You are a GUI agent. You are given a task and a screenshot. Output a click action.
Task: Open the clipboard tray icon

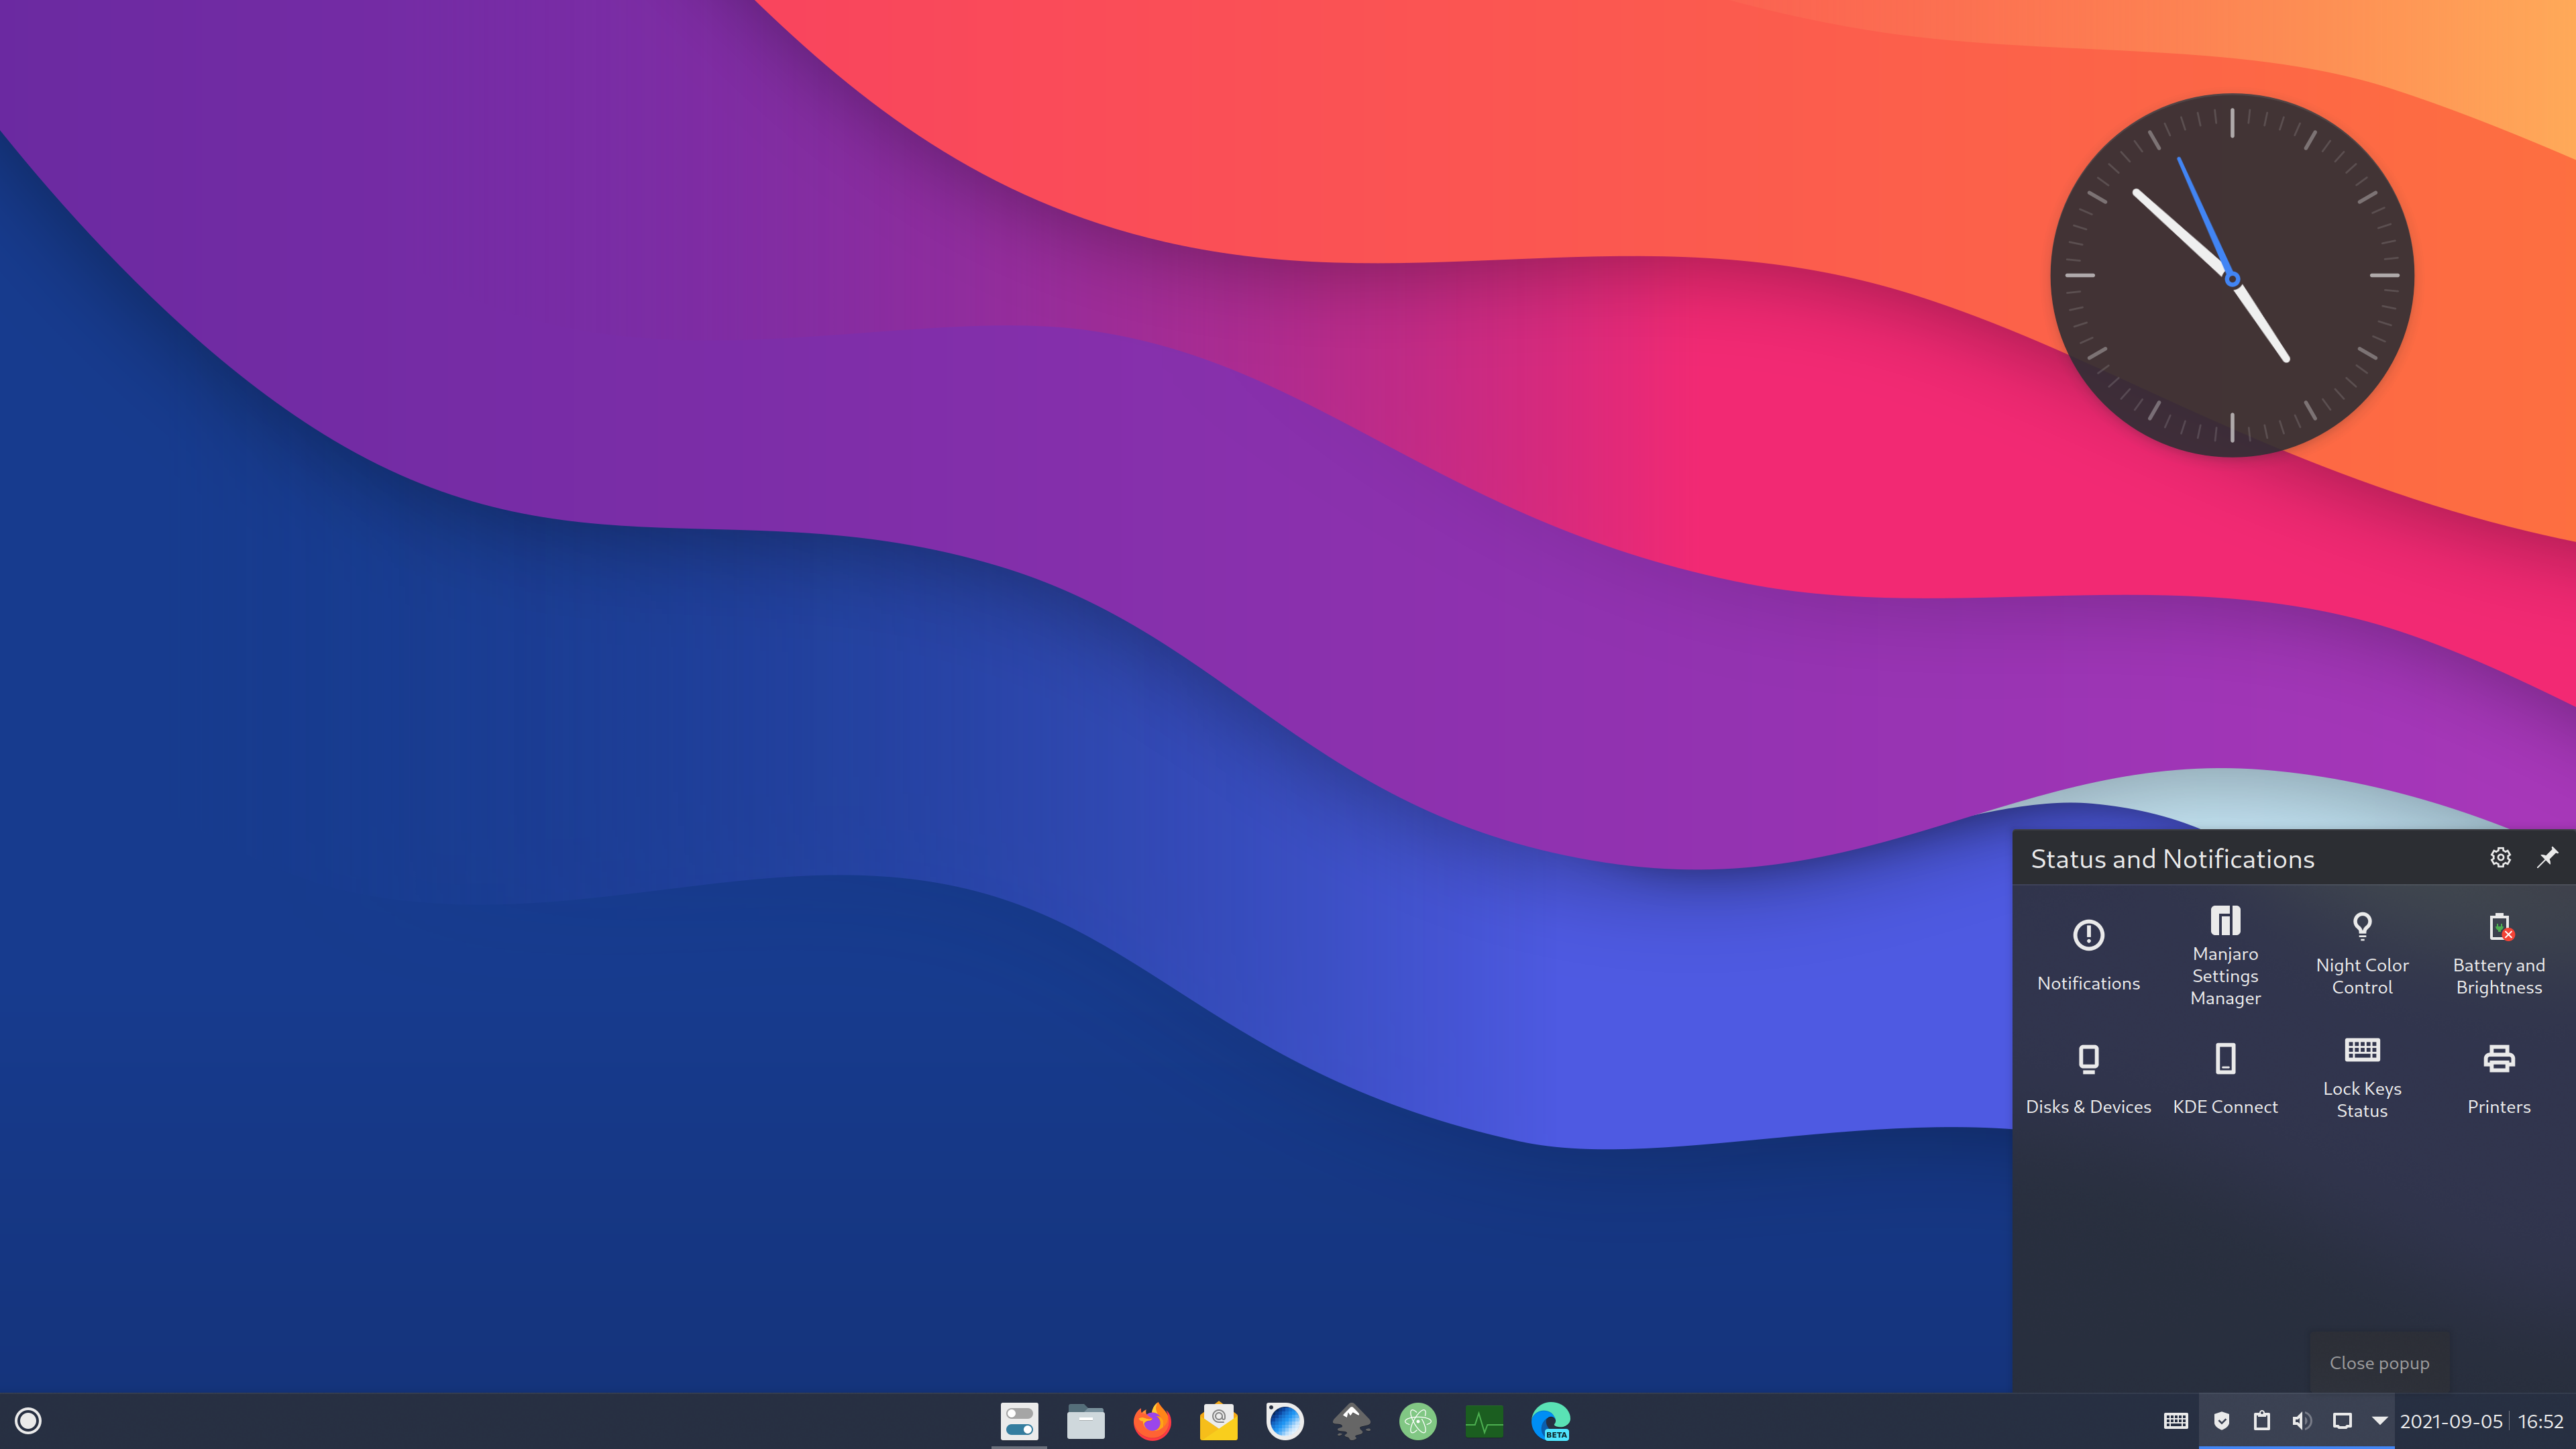(2261, 1421)
